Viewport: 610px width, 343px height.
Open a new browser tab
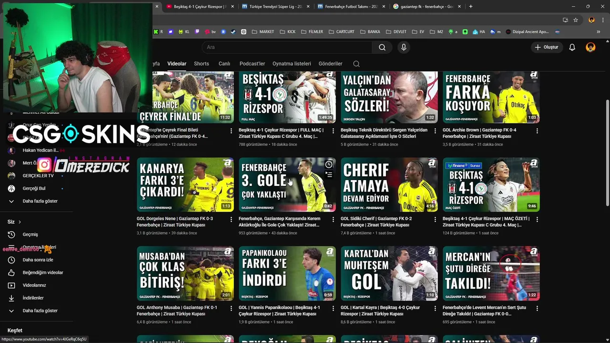471,7
